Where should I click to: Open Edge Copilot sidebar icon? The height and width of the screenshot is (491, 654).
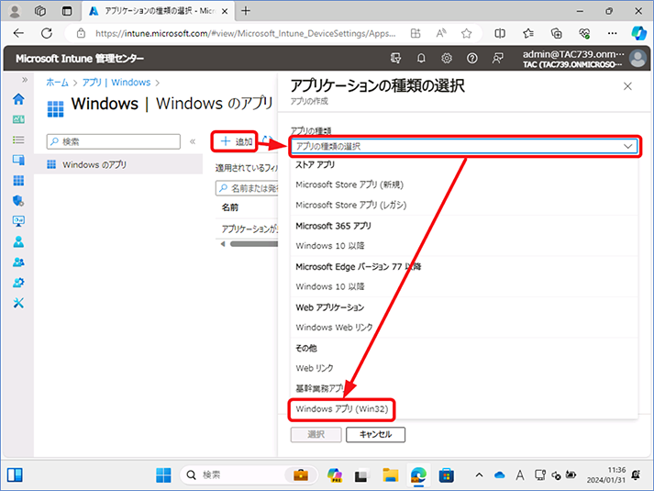(x=638, y=33)
